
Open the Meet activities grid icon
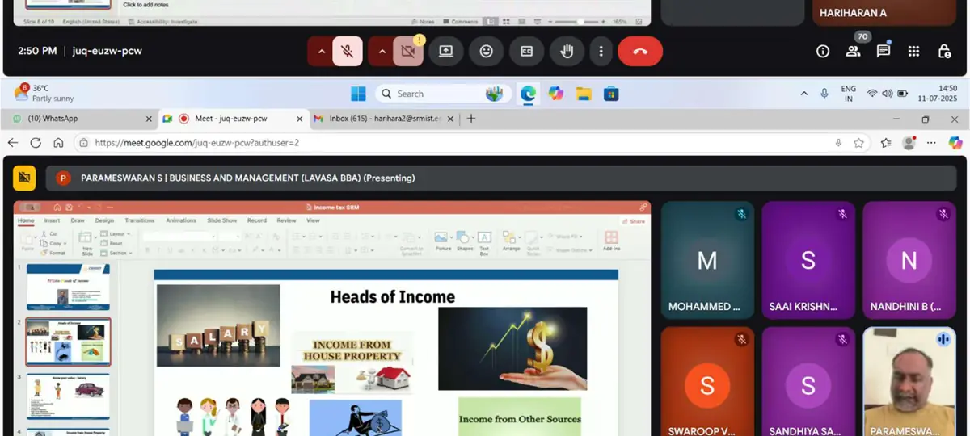coord(913,51)
